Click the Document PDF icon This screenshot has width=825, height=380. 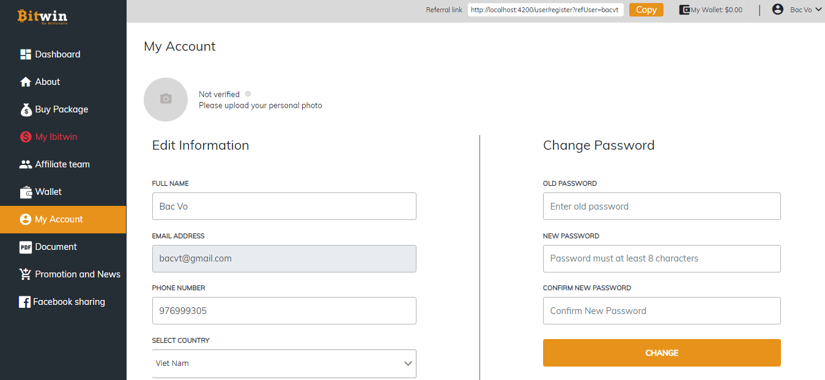[26, 247]
